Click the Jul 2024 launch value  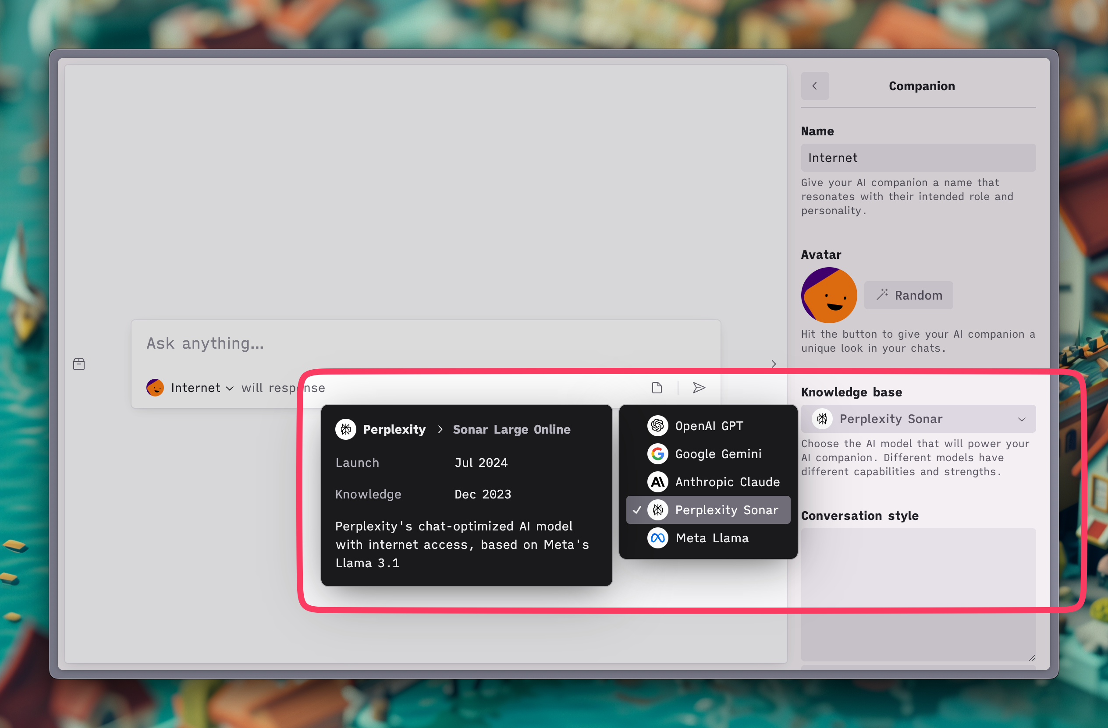481,463
